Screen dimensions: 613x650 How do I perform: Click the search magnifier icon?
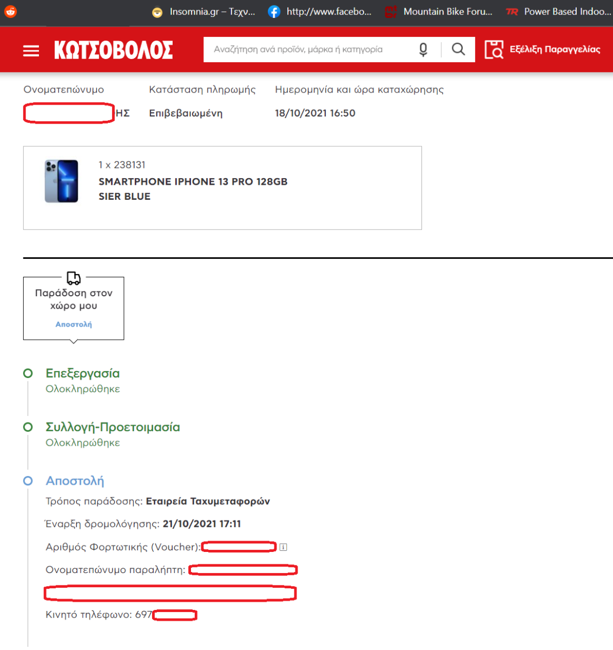coord(458,49)
